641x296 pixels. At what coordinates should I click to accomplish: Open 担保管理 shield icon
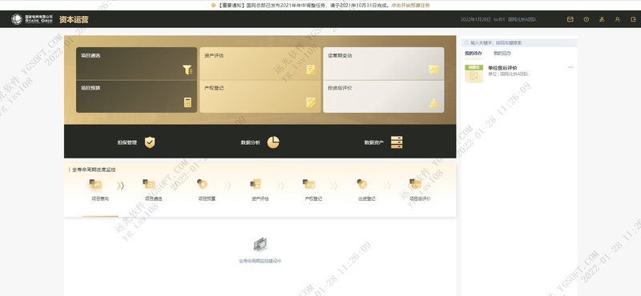pyautogui.click(x=150, y=142)
